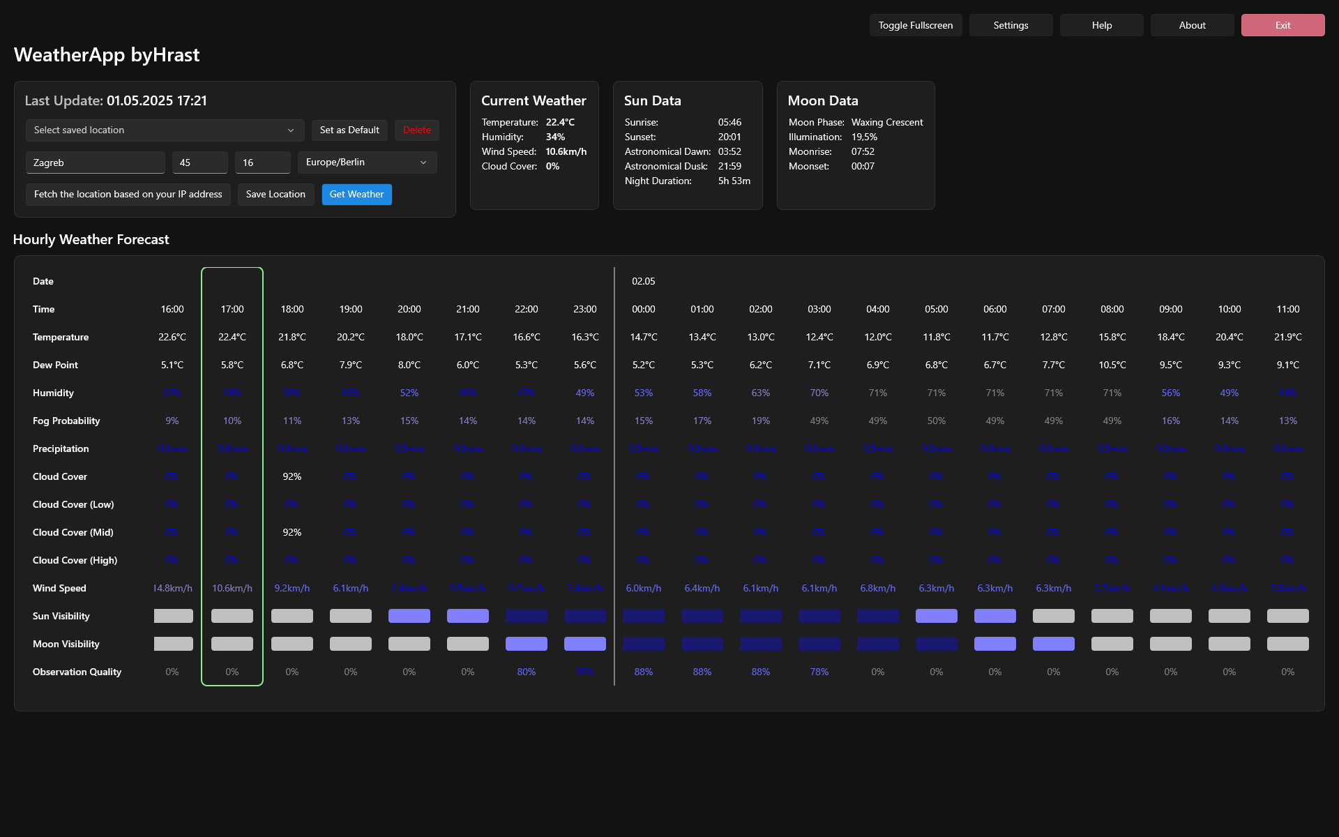
Task: Toggle Fullscreen mode
Action: tap(916, 24)
